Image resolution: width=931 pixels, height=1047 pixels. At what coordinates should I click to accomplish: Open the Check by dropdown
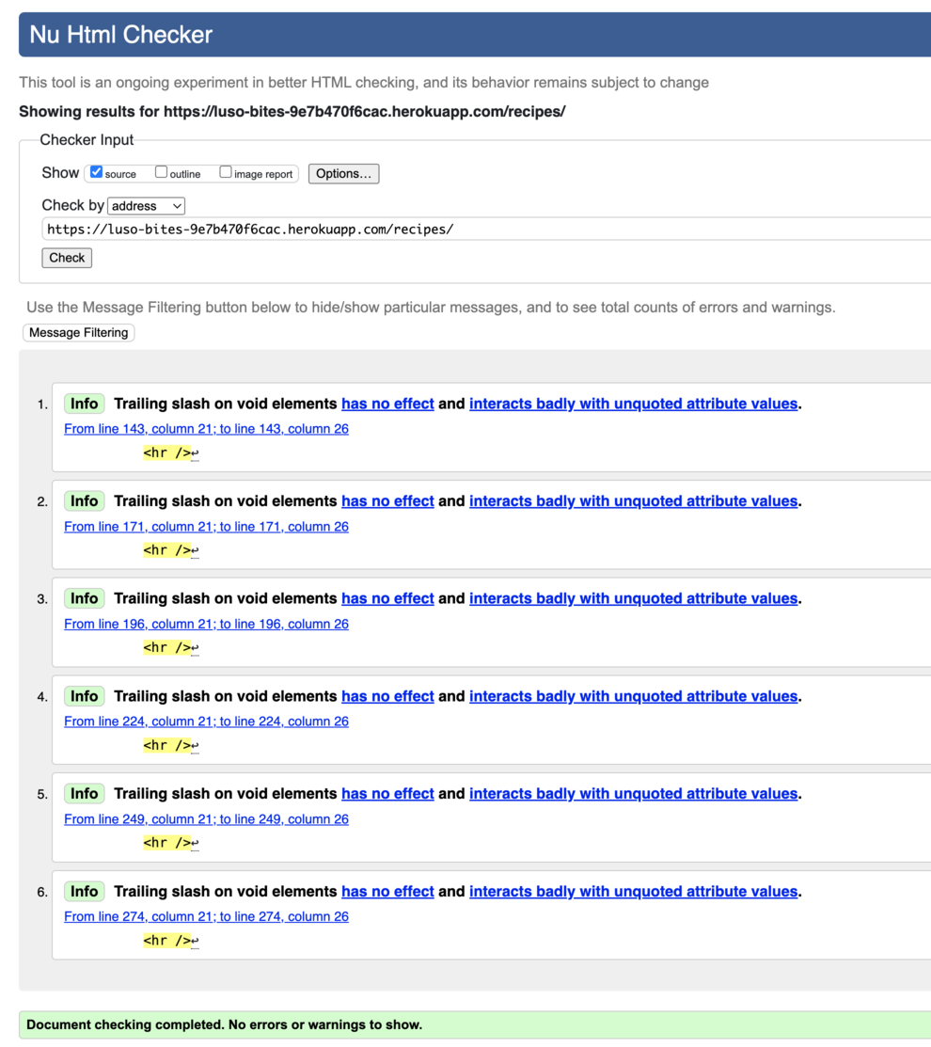pos(146,205)
